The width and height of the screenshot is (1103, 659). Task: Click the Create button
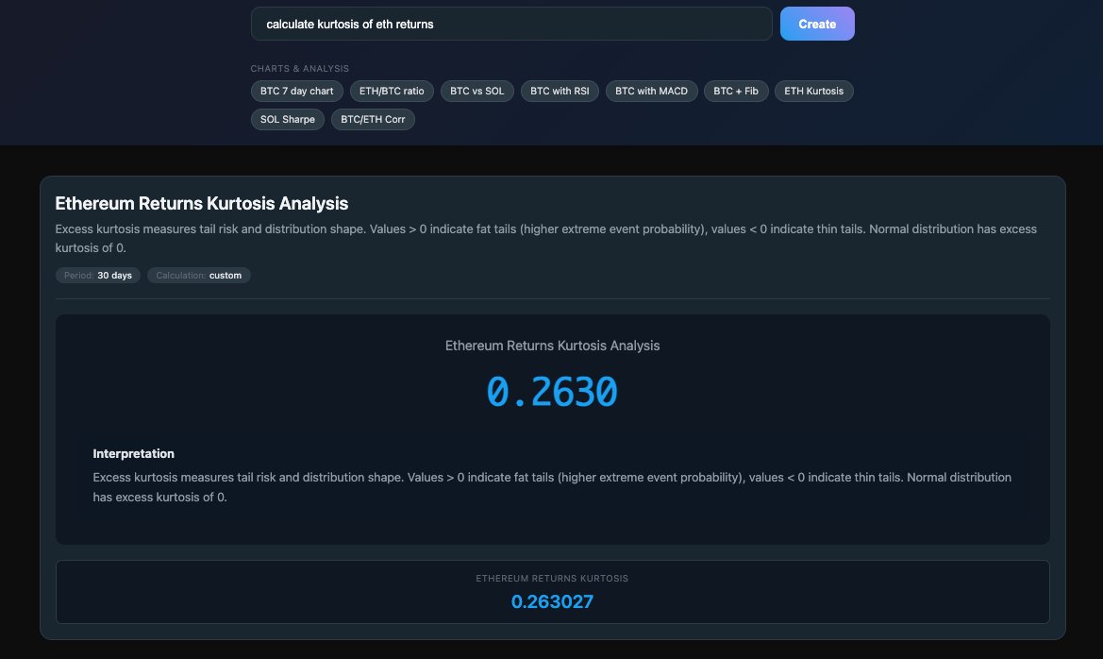click(x=817, y=24)
